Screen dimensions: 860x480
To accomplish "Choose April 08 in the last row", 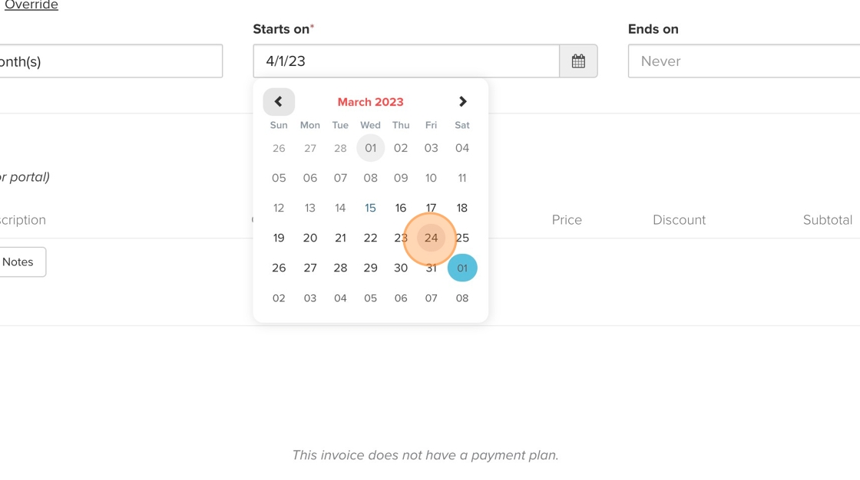I will 462,298.
